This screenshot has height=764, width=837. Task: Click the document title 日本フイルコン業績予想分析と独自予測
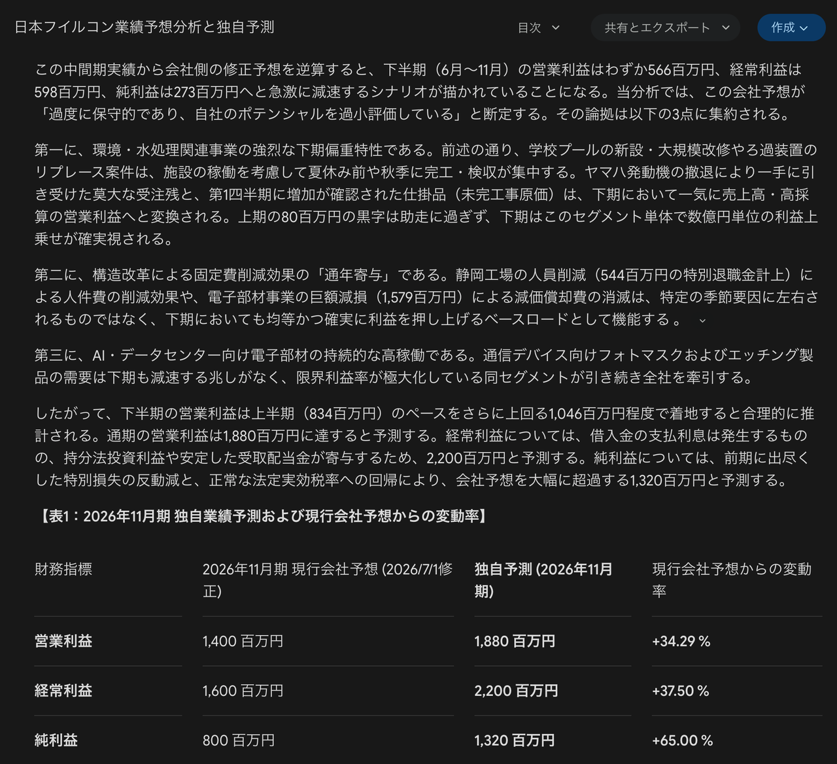(x=144, y=27)
